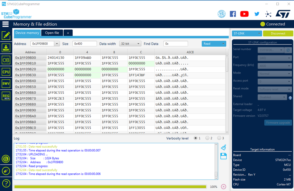294x191 pixels.
Task: Click the Find Data input field
Action: (176, 44)
